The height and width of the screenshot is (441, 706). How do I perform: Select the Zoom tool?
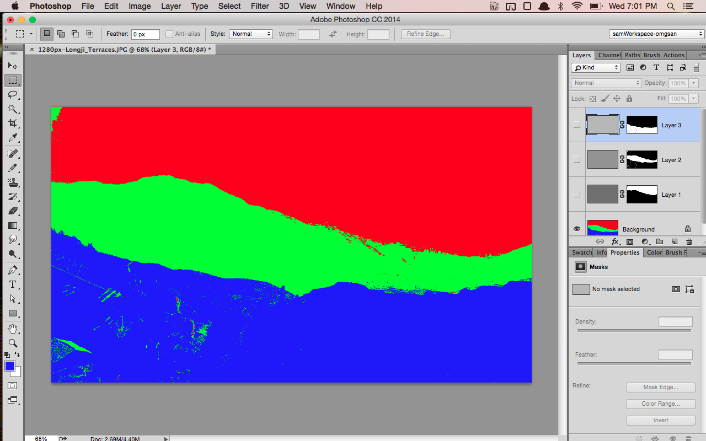pyautogui.click(x=13, y=343)
